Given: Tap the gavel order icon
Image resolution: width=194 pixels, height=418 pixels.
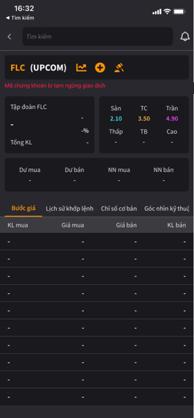Looking at the screenshot, I should point(119,68).
